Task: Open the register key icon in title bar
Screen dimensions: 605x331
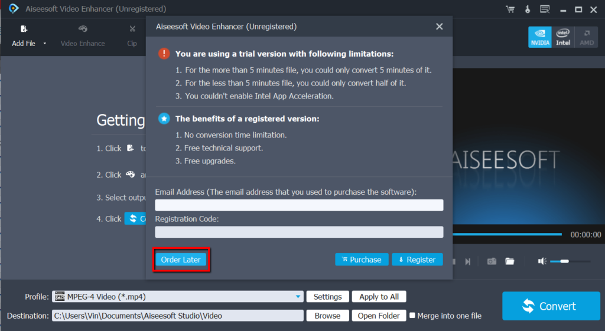Action: click(x=528, y=9)
